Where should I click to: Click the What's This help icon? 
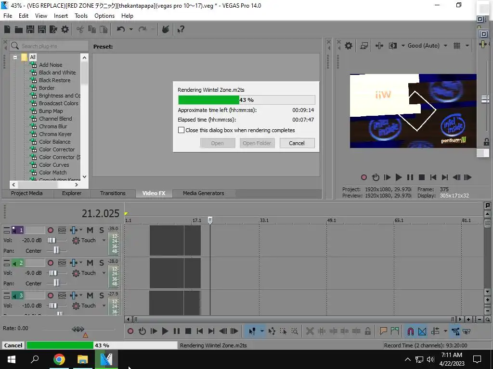click(181, 29)
